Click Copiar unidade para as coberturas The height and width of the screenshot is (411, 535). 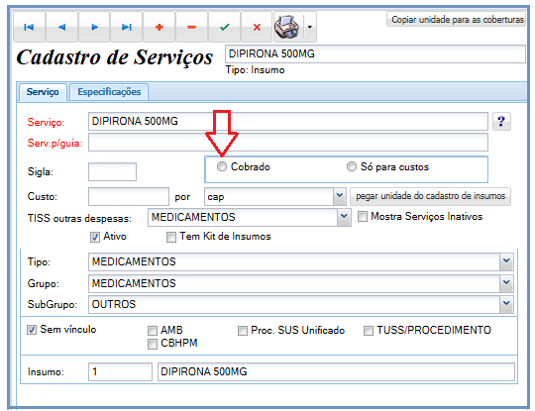coord(457,20)
